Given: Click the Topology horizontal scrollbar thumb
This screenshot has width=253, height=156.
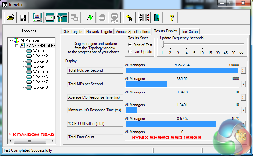Looking at the screenshot, I should point(30,141).
